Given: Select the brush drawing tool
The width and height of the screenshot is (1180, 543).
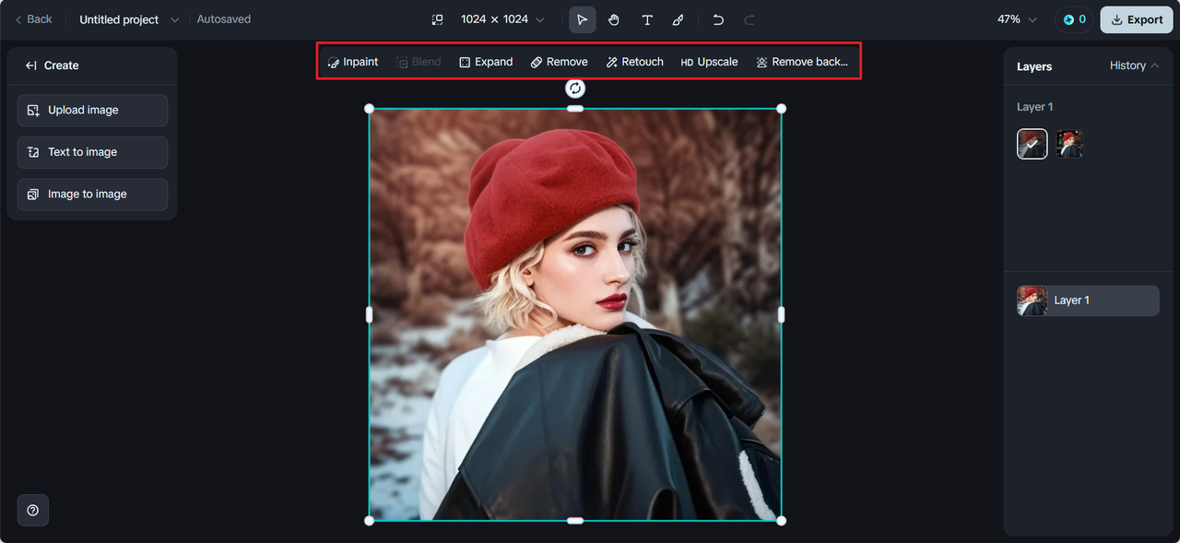Looking at the screenshot, I should click(x=678, y=19).
